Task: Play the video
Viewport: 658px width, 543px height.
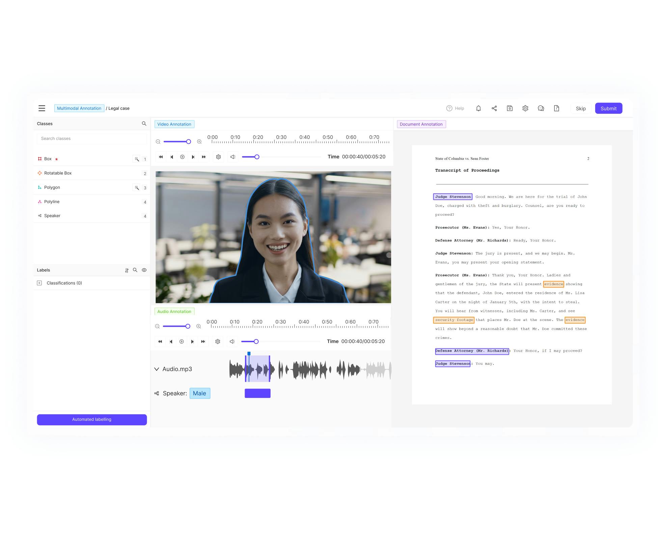Action: point(182,157)
